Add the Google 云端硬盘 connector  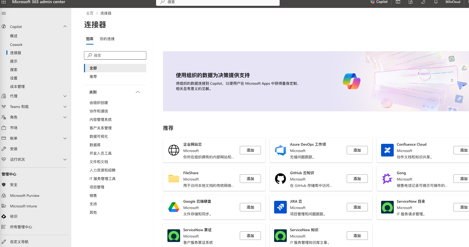pyautogui.click(x=250, y=207)
